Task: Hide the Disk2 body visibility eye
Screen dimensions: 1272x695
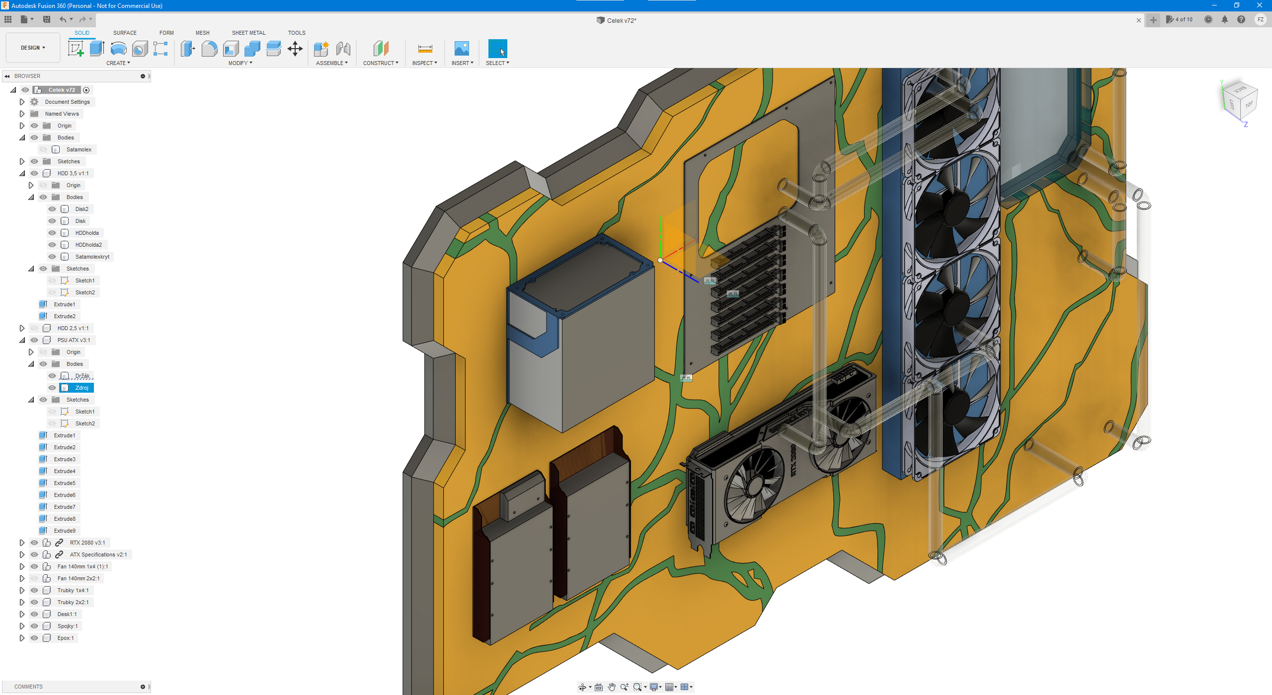Action: coord(52,209)
